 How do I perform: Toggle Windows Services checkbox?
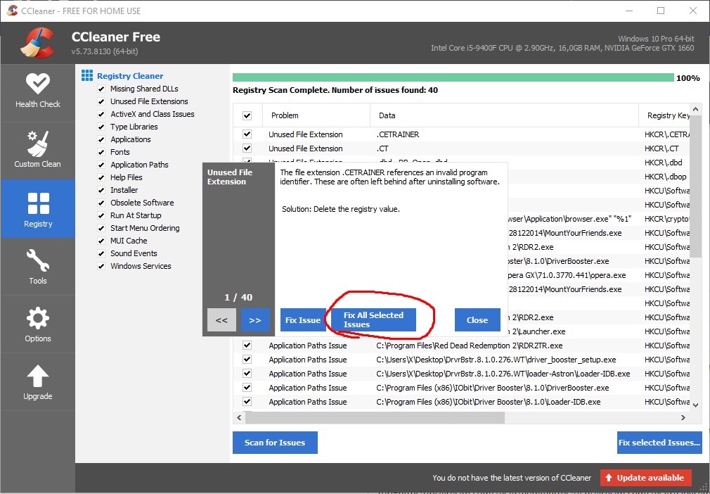[101, 267]
